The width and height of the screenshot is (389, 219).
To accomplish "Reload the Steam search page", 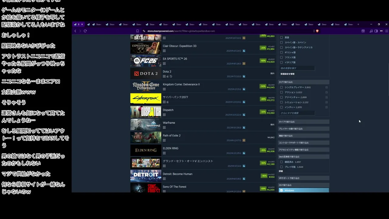I will (85, 31).
